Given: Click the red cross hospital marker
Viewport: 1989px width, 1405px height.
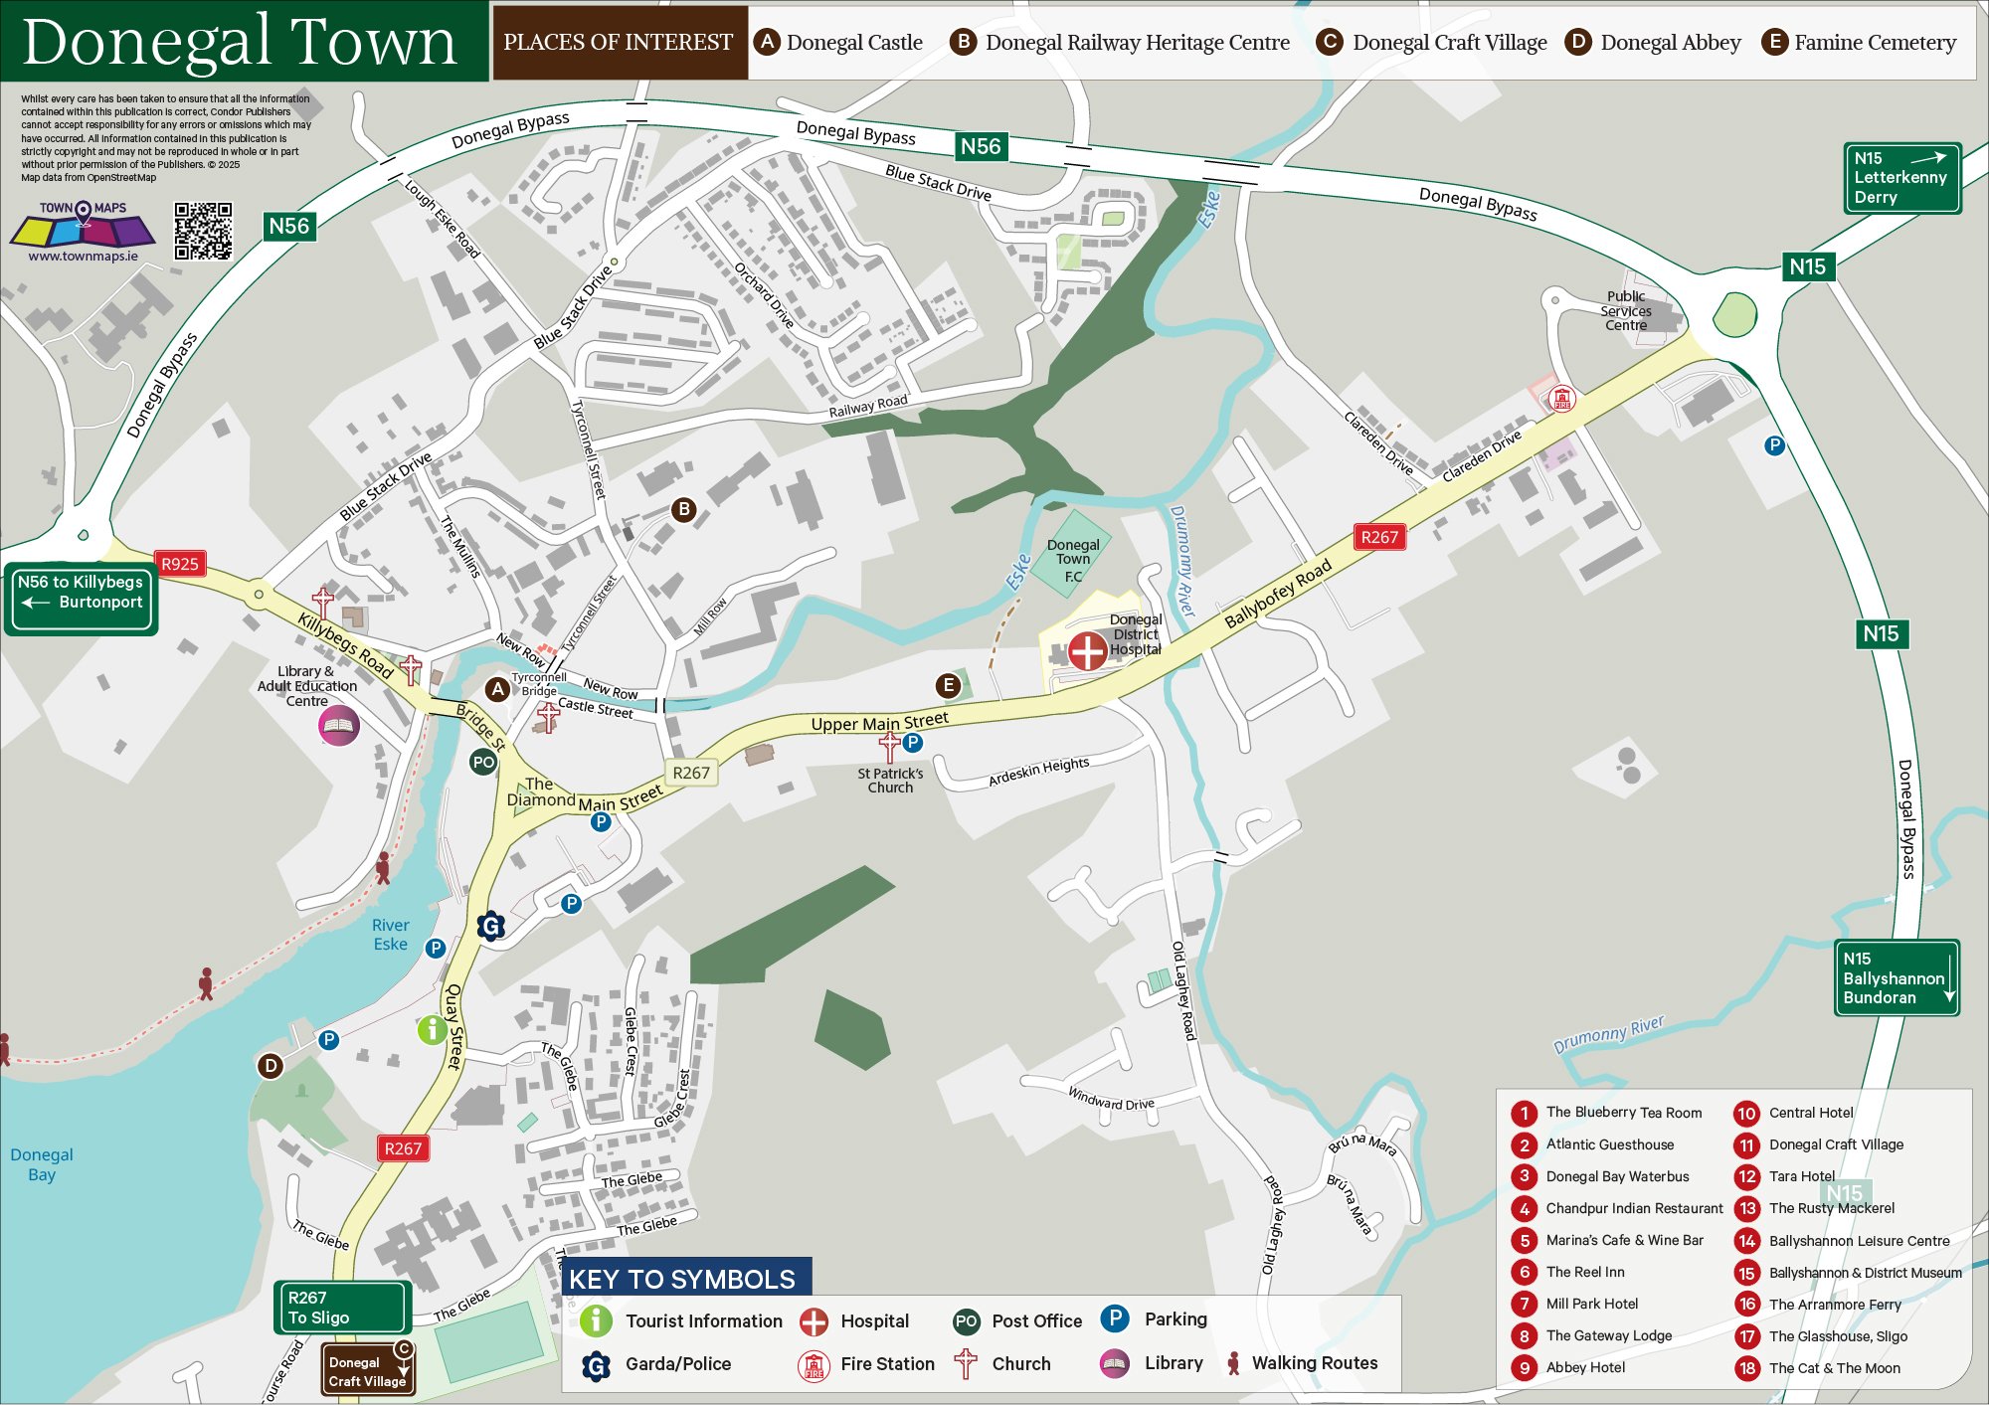Looking at the screenshot, I should tap(1087, 651).
